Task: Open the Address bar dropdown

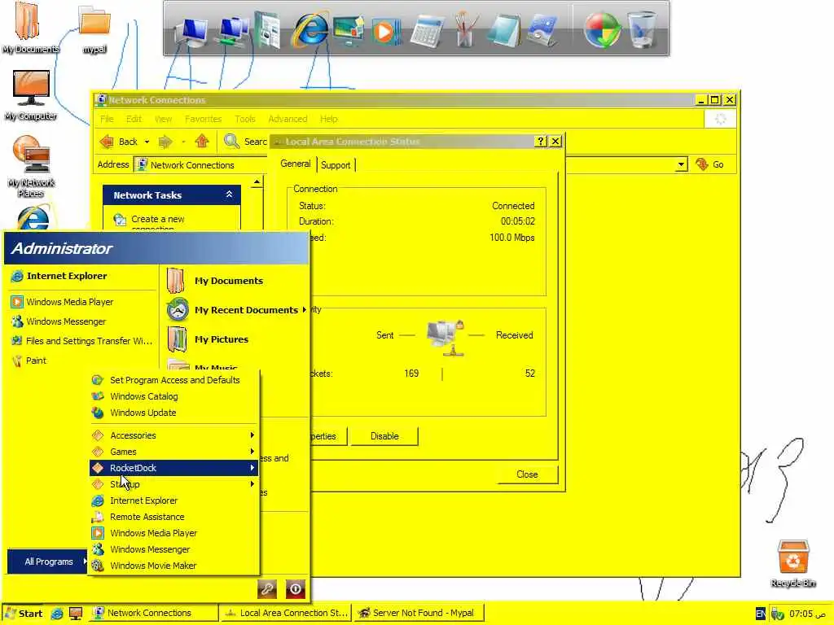Action: 682,164
